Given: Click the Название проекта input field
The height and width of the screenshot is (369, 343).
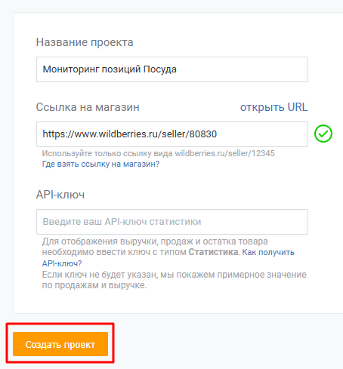Looking at the screenshot, I should pos(172,69).
